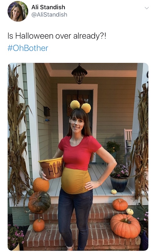This screenshot has width=156, height=252.
Task: Click the large orange pumpkin on steps
Action: (125, 226)
